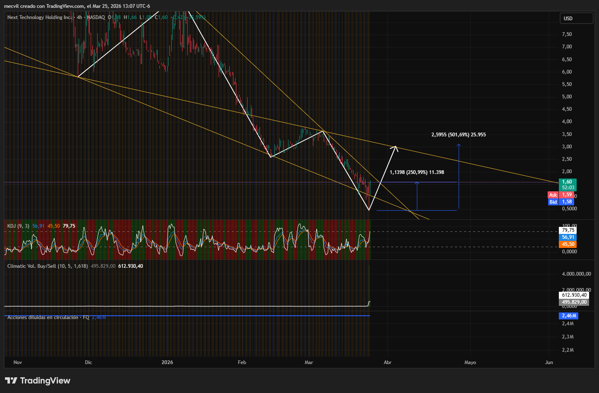The height and width of the screenshot is (393, 599).
Task: Click the 3,00 price scale label
Action: (x=567, y=147)
